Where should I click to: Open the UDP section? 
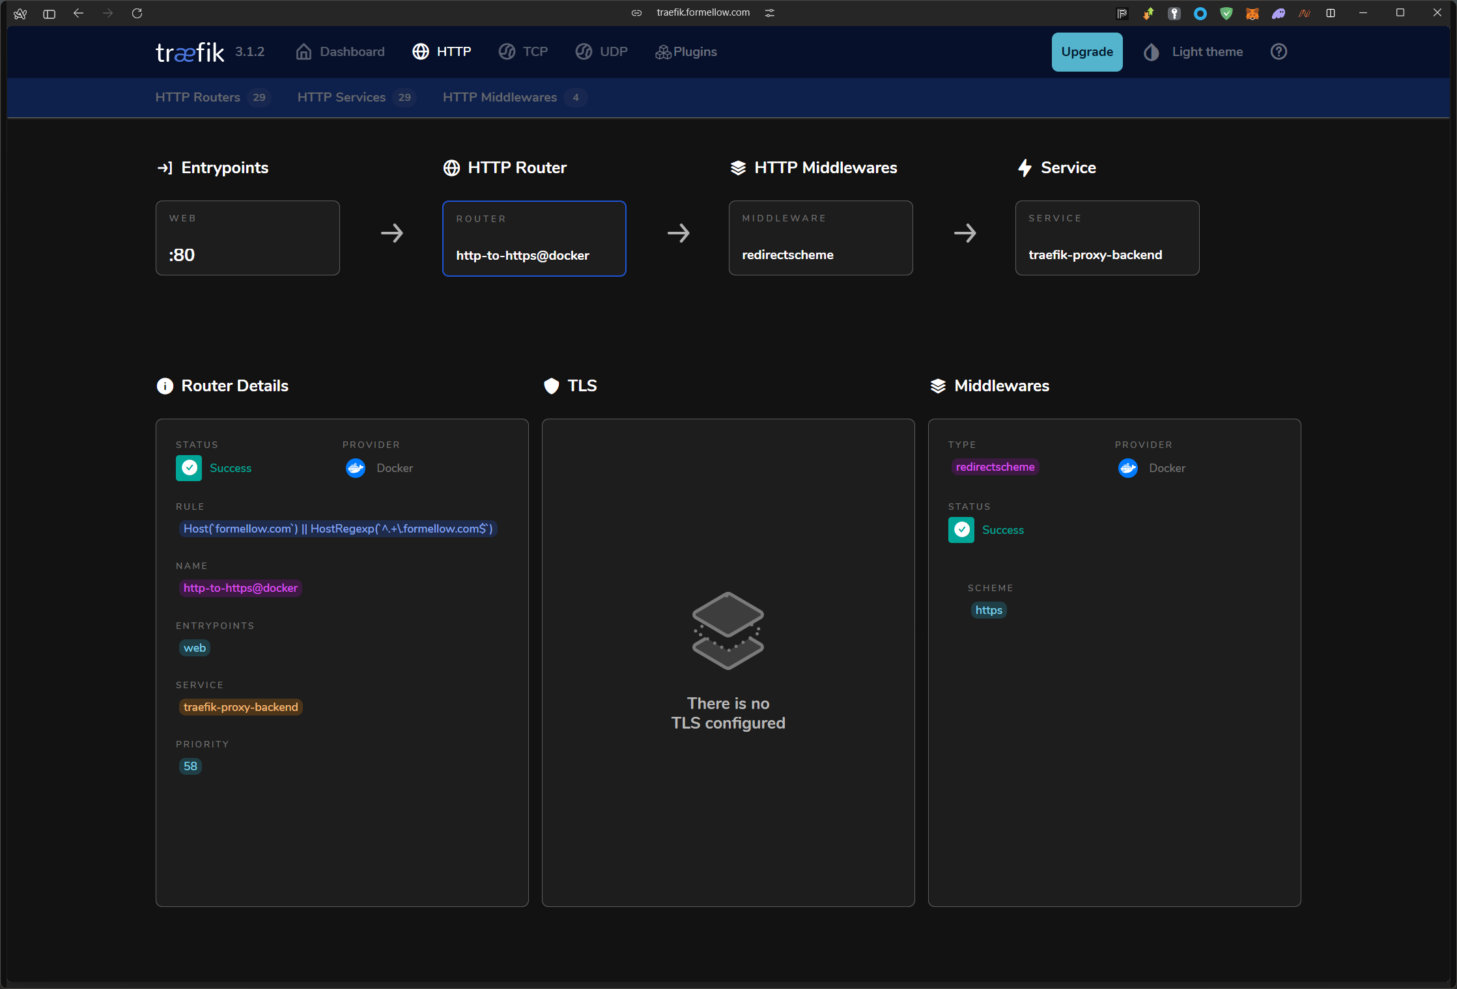[601, 52]
